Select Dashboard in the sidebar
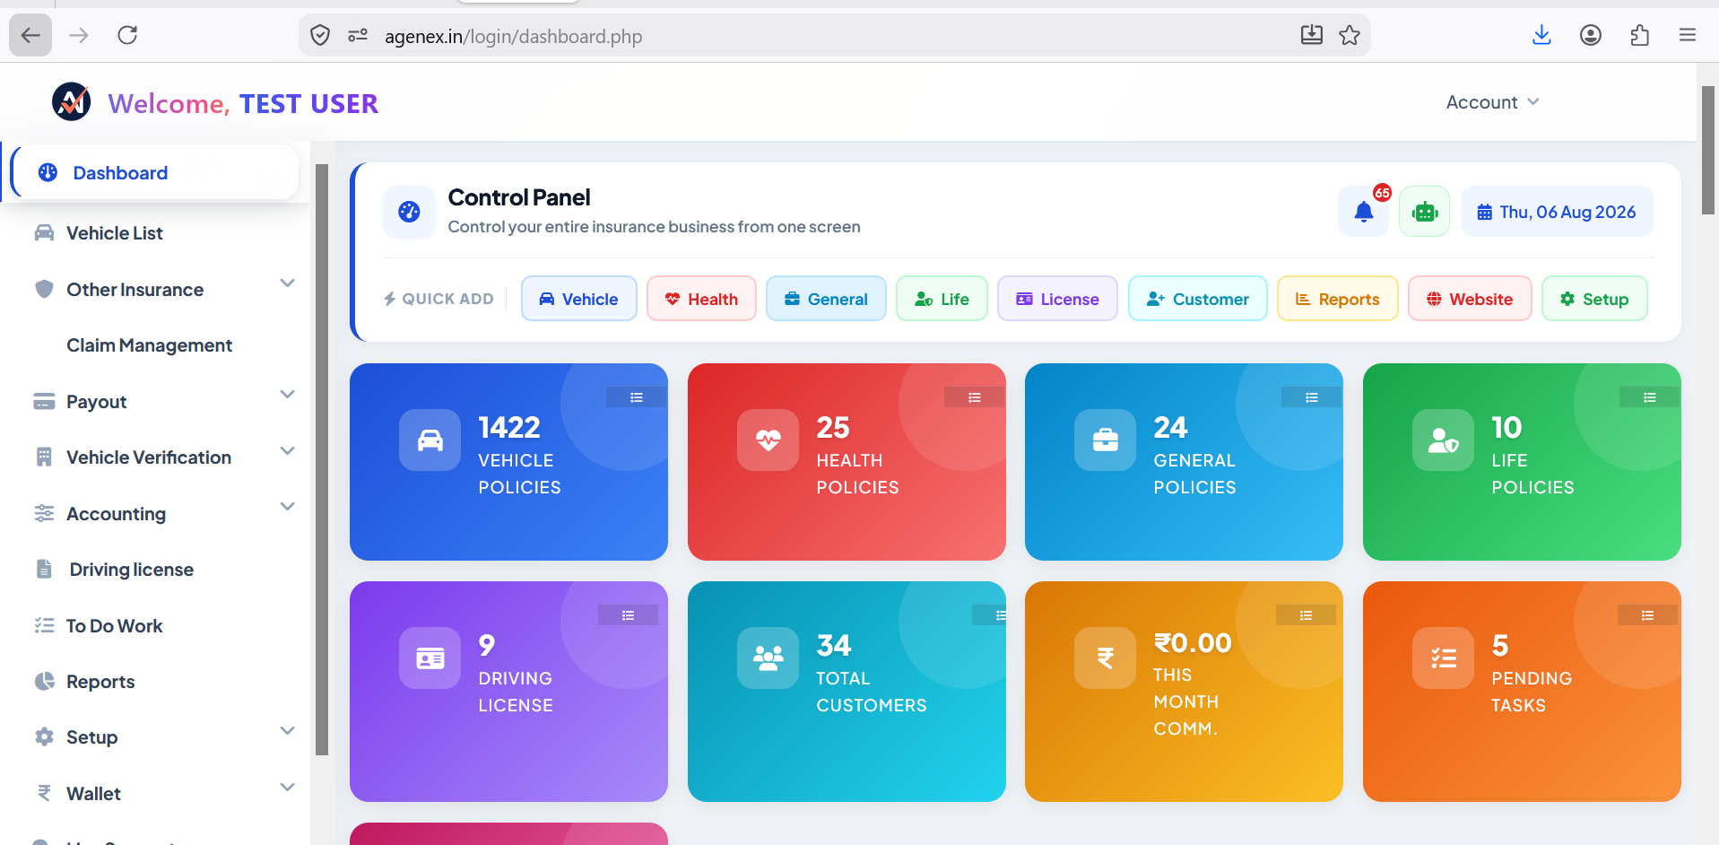Screen dimensions: 1719x845 coord(155,172)
